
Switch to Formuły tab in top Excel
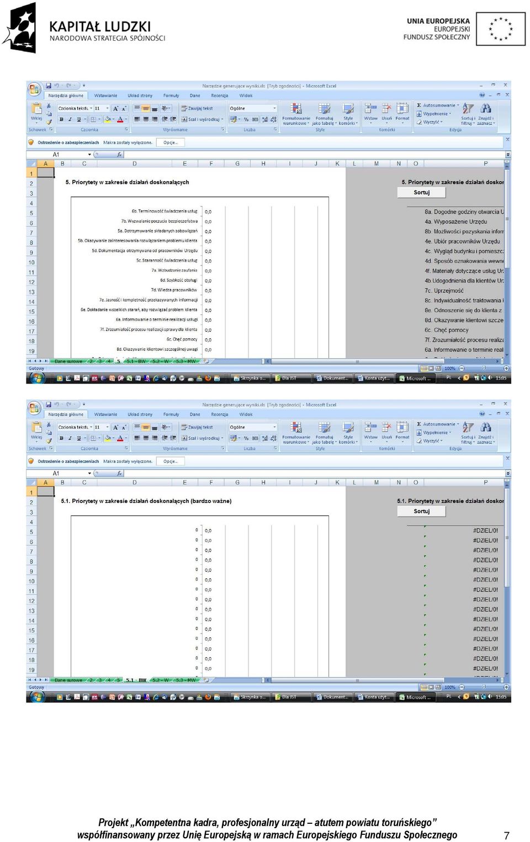[x=171, y=95]
